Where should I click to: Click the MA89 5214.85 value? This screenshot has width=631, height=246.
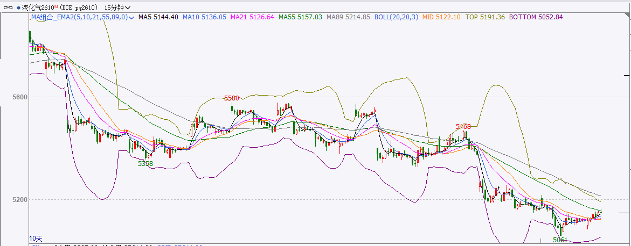[x=348, y=17]
